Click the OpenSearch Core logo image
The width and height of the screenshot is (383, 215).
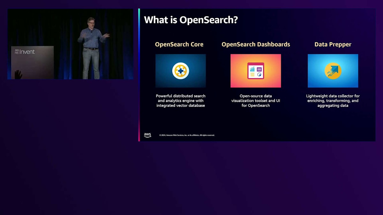pyautogui.click(x=181, y=71)
